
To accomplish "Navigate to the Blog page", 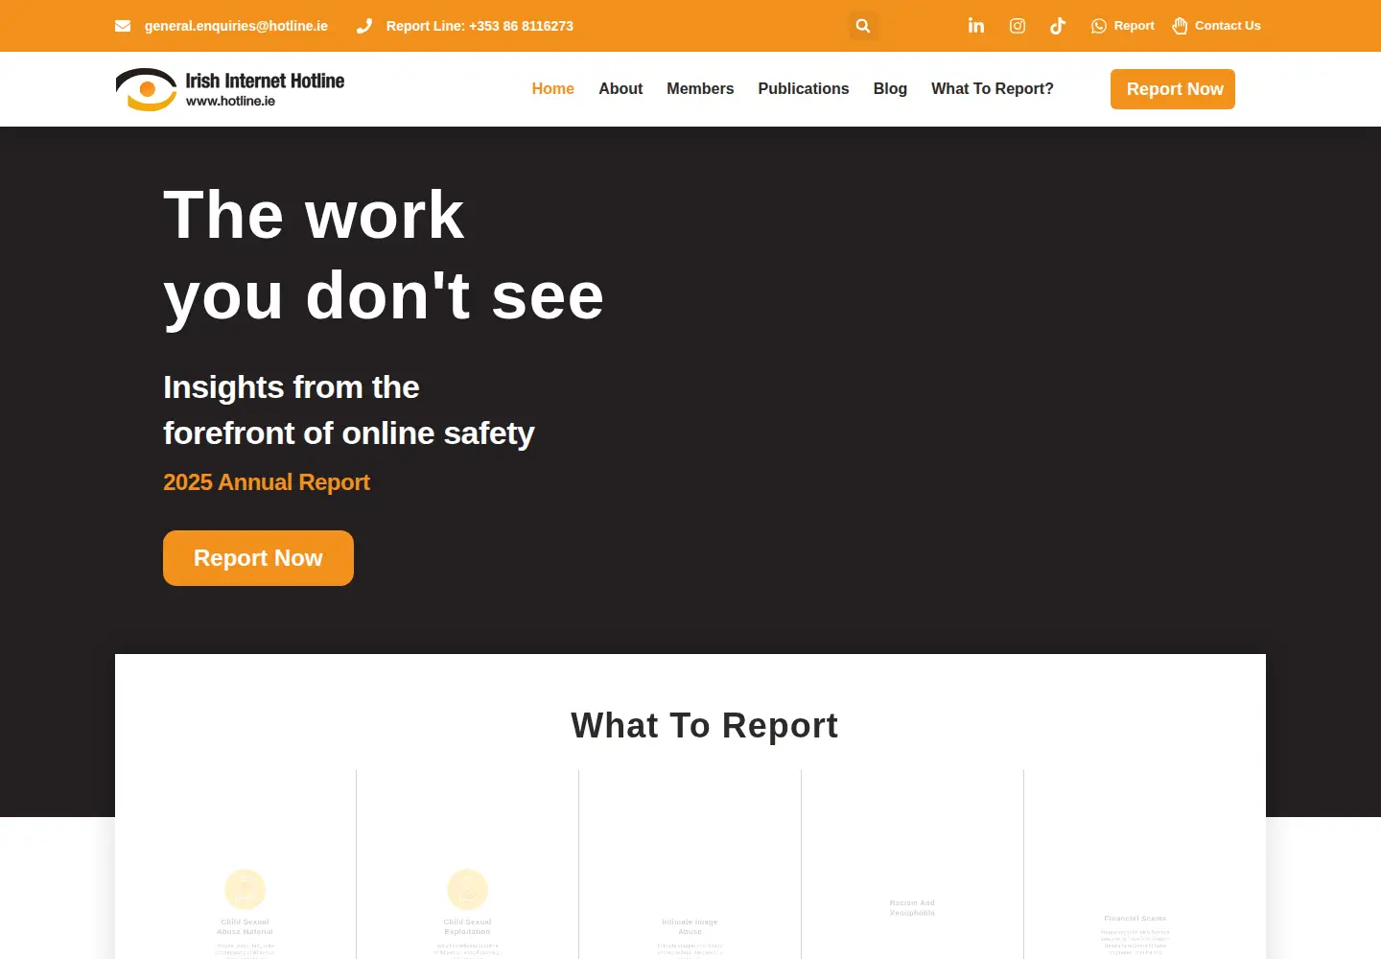I will tap(890, 89).
